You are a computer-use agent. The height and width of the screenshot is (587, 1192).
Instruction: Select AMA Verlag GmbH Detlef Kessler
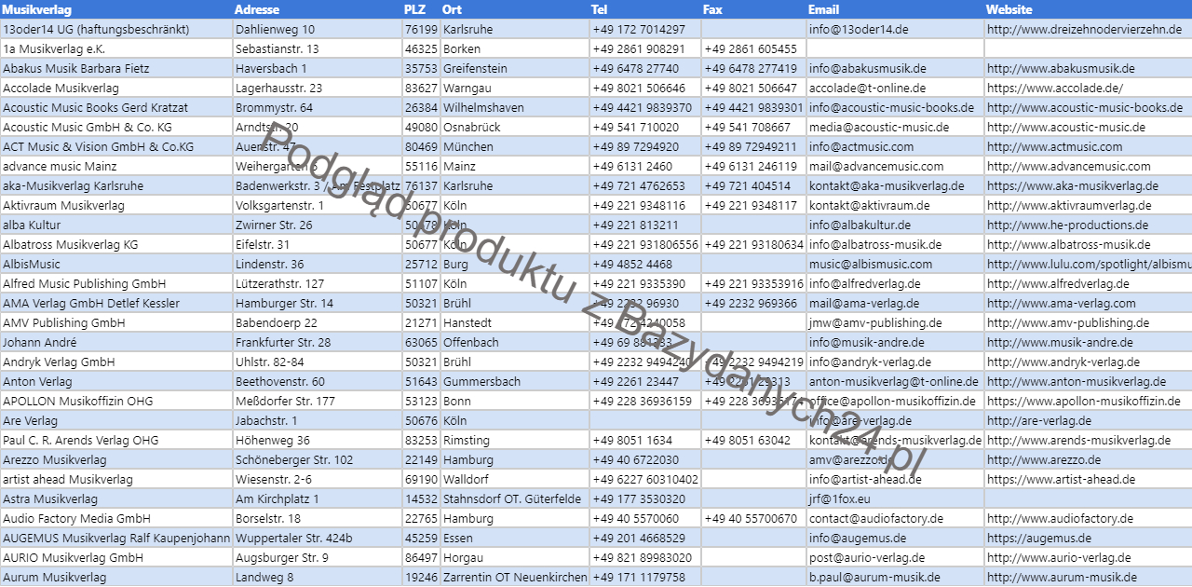116,303
